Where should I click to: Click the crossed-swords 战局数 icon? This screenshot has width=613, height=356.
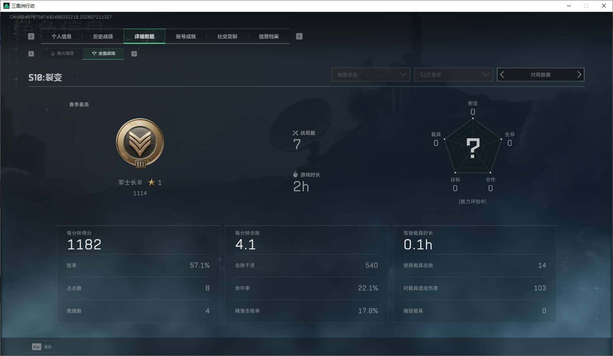[295, 133]
